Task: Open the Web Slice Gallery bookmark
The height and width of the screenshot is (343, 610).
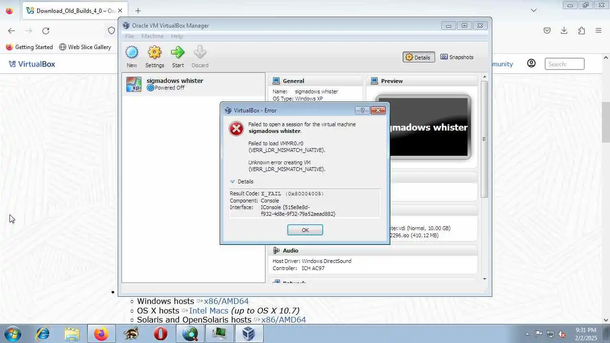Action: pos(85,47)
